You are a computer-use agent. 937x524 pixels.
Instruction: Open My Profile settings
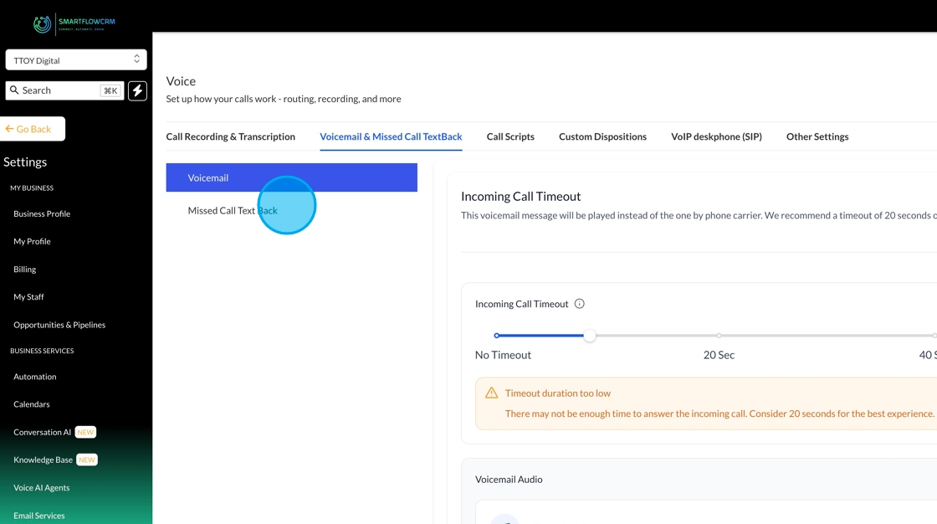[x=33, y=241]
